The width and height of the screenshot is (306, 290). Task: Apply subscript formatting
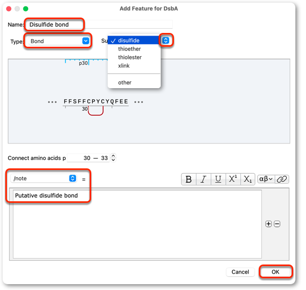coord(248,179)
